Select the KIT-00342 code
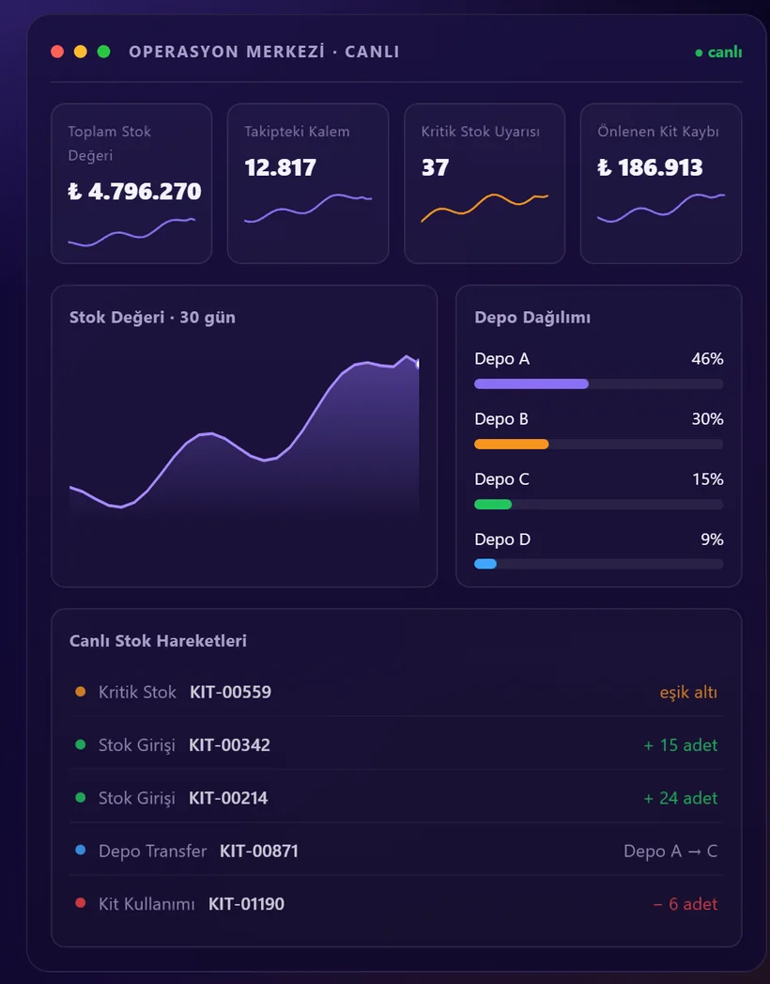 click(229, 745)
